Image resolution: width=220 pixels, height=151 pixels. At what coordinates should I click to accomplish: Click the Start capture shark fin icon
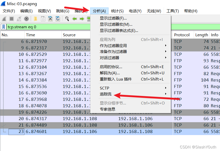(4, 19)
